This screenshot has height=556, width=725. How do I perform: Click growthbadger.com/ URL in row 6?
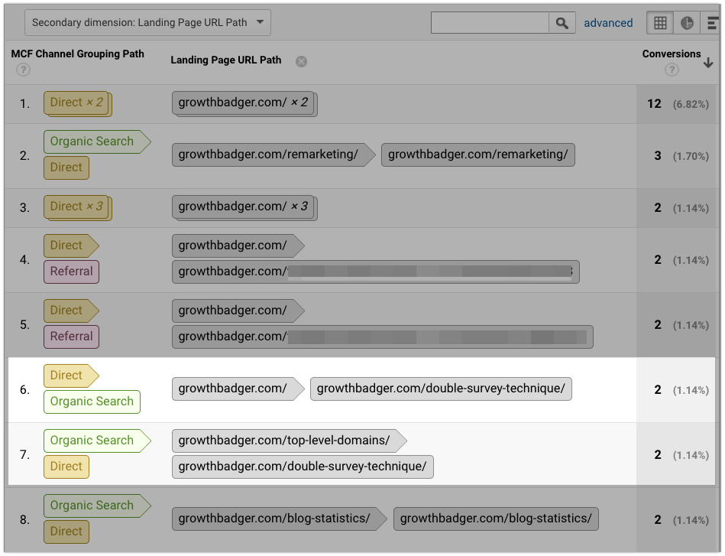[238, 389]
